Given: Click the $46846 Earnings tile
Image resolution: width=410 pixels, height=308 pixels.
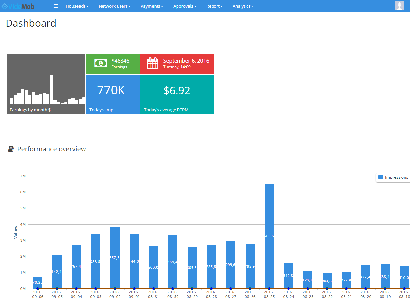Looking at the screenshot, I should tap(113, 63).
